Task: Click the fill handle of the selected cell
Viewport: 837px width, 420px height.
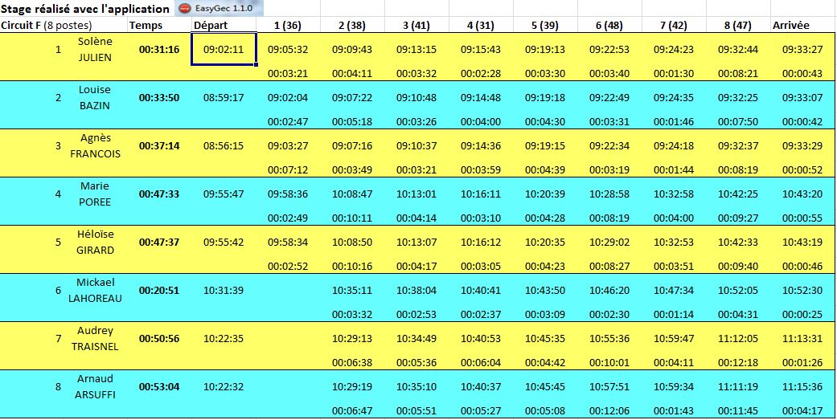Action: pos(256,65)
